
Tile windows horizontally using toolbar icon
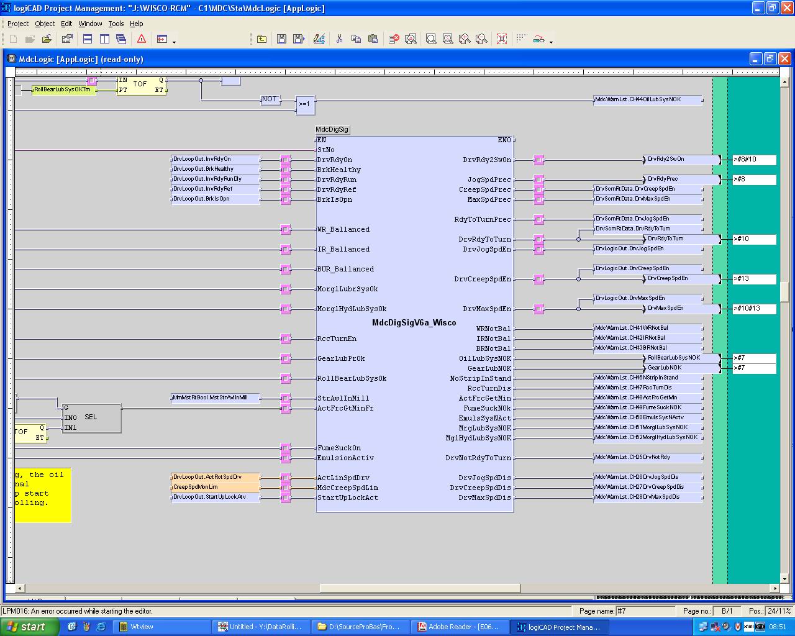pyautogui.click(x=88, y=39)
